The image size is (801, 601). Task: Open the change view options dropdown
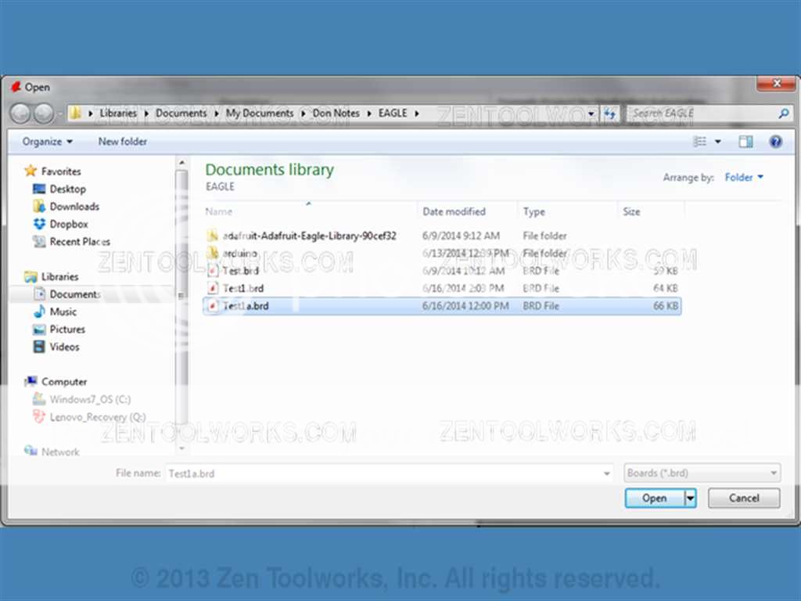tap(719, 142)
